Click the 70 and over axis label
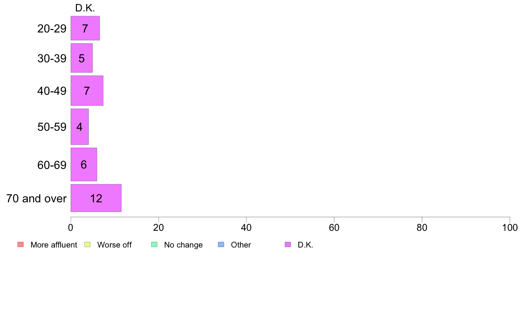Image resolution: width=522 pixels, height=323 pixels. pyautogui.click(x=36, y=199)
